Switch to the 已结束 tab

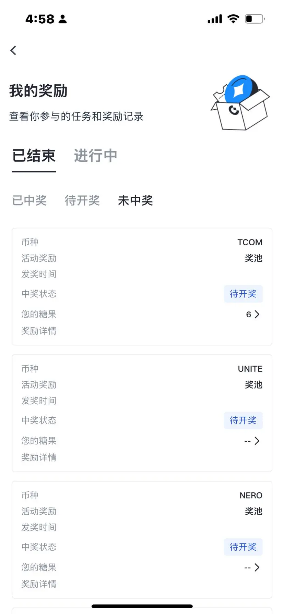tap(34, 156)
